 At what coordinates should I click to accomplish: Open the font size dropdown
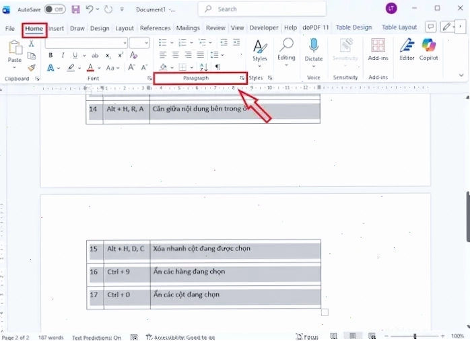click(x=146, y=44)
